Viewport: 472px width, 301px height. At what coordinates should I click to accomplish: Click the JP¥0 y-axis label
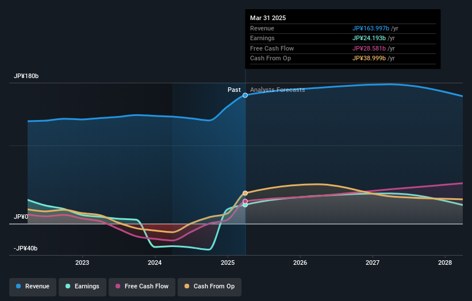(x=21, y=217)
